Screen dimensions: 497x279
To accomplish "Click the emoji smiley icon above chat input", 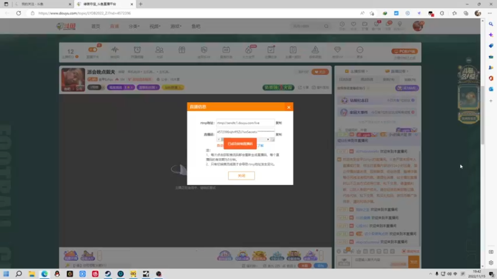I will click(339, 251).
